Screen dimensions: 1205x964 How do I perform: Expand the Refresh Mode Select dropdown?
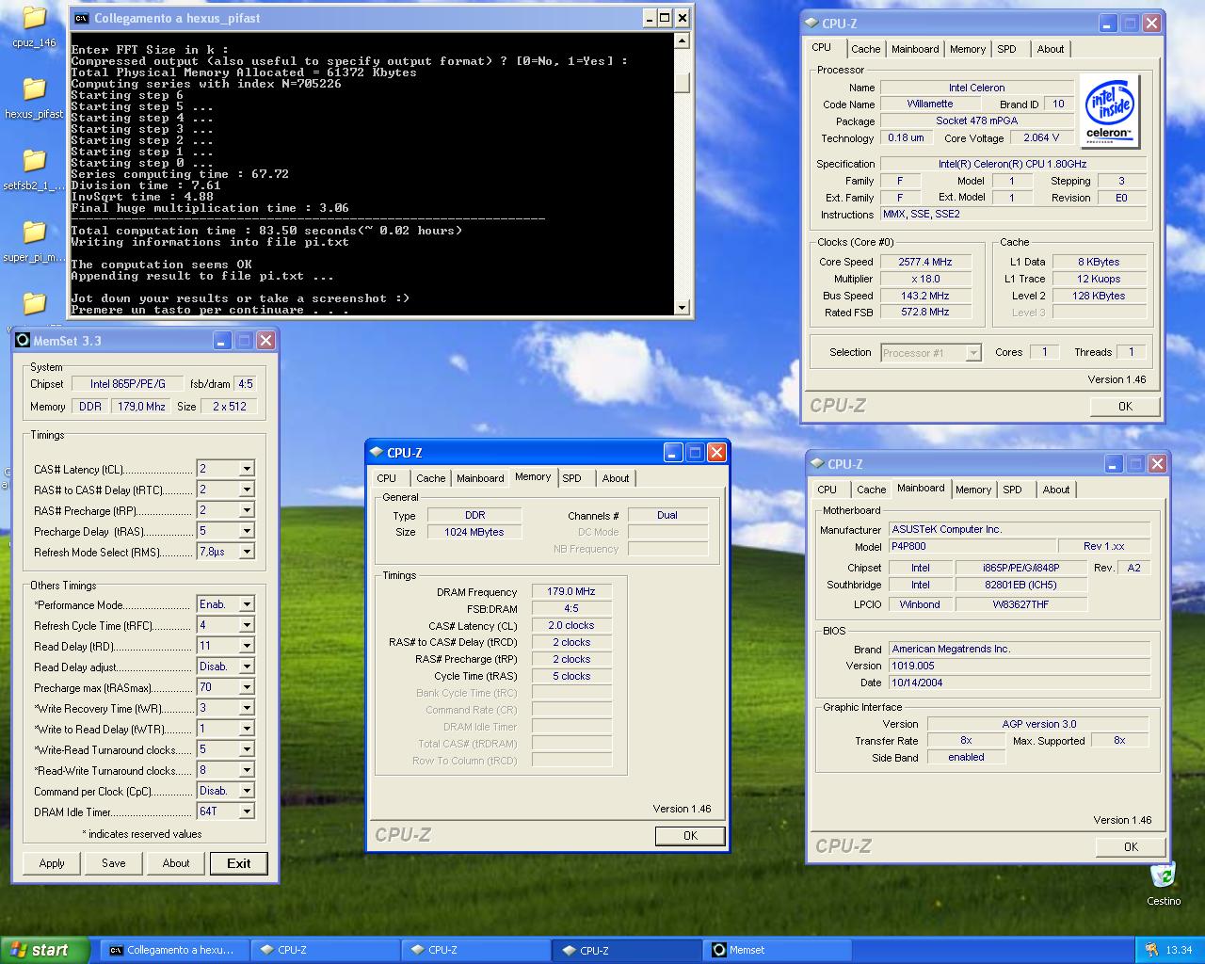(x=247, y=552)
